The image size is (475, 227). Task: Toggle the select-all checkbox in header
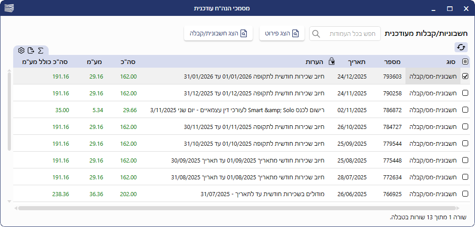[x=465, y=62]
